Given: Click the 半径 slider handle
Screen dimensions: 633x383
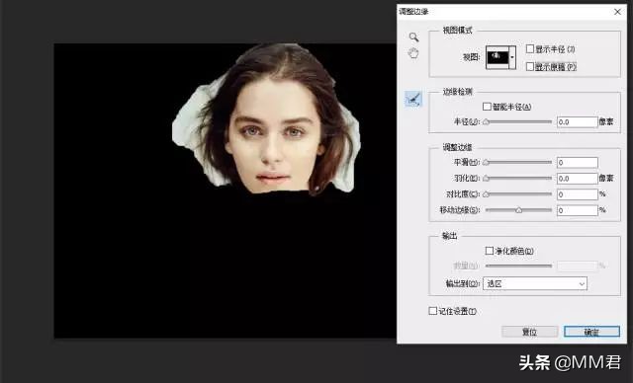Looking at the screenshot, I should tap(486, 121).
